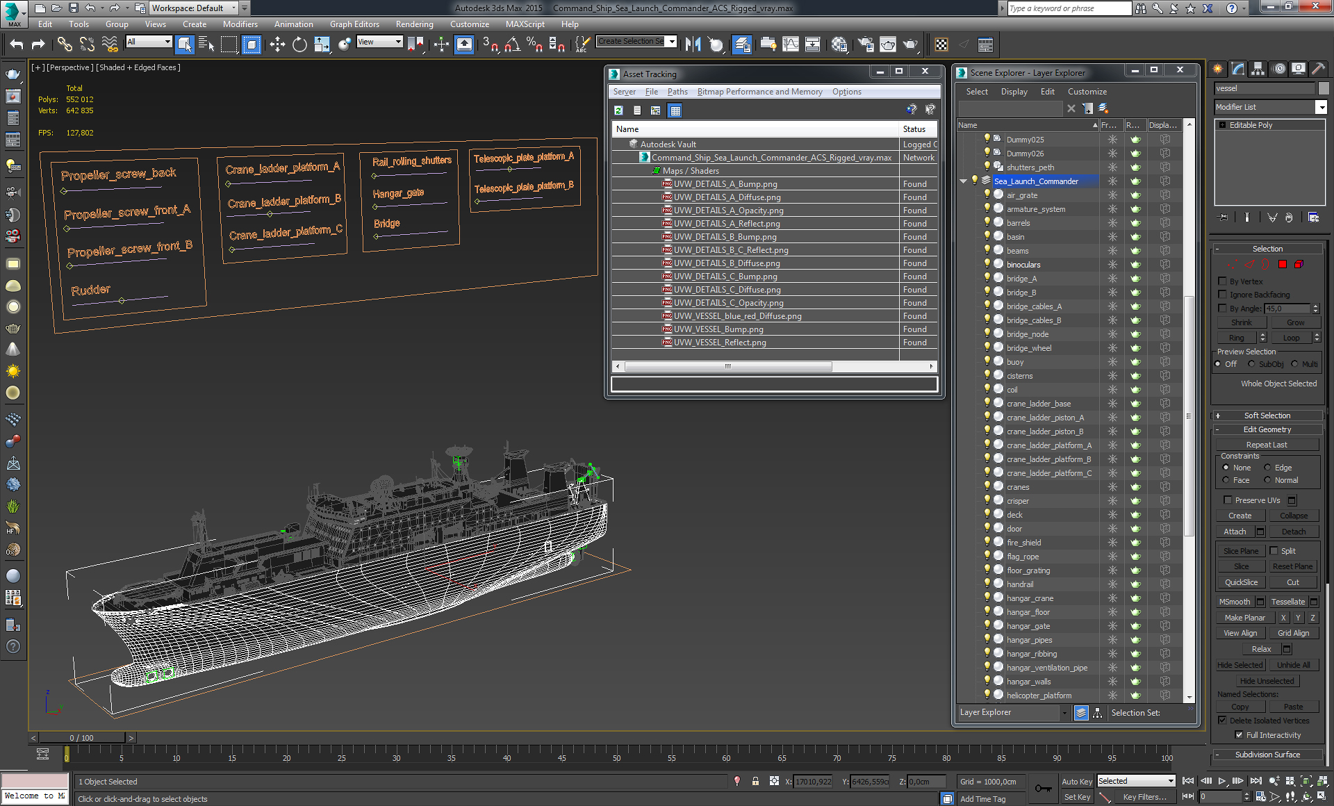Collapse the Sea_Launch_Commander layer tree
This screenshot has height=806, width=1334.
963,181
